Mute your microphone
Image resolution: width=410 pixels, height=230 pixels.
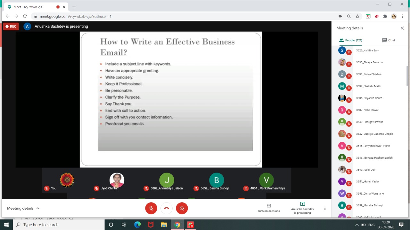coord(151,208)
